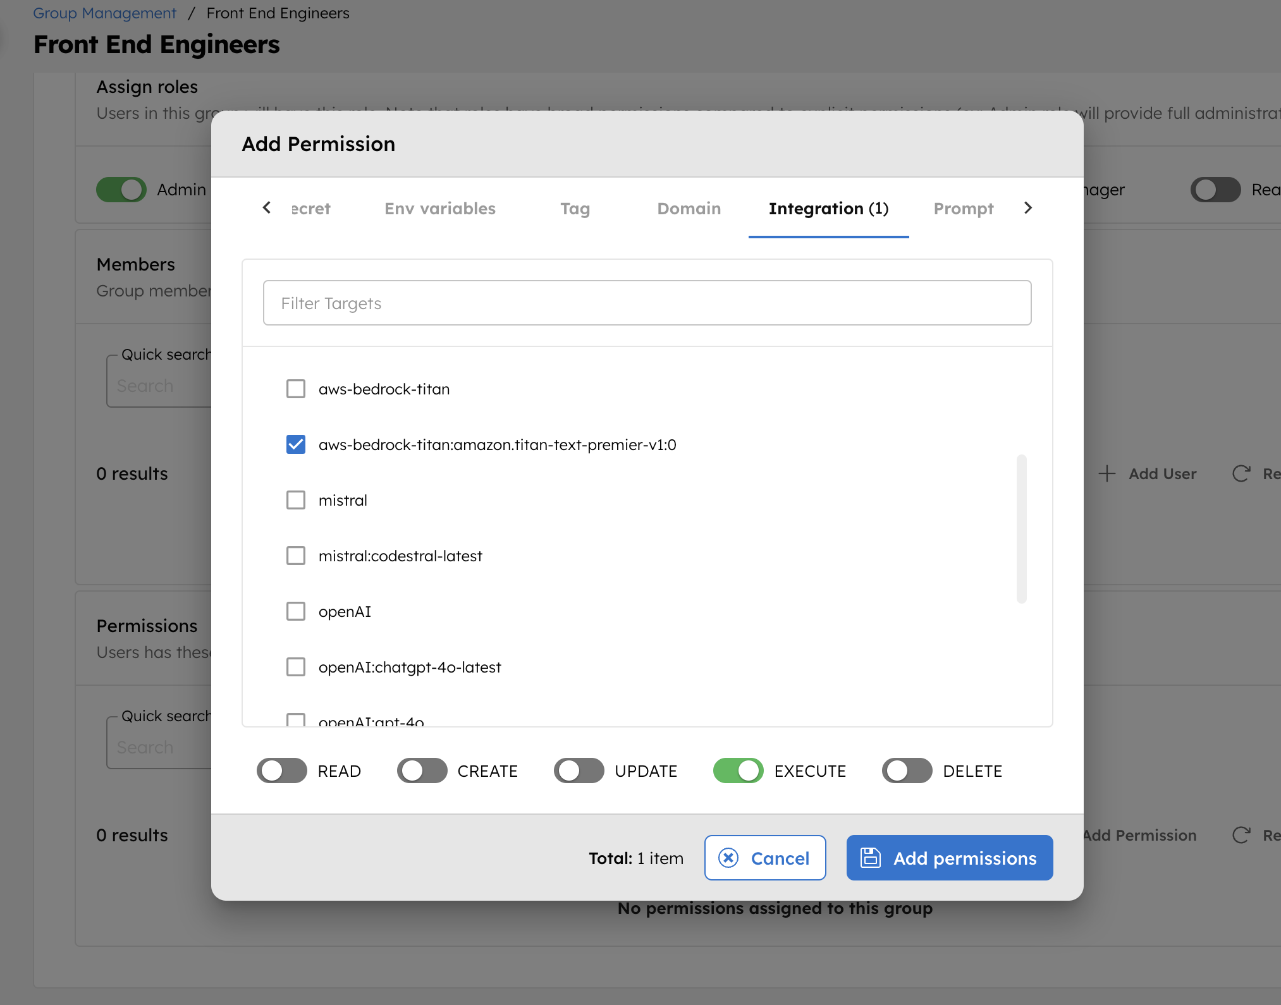
Task: Check the openAI checkbox
Action: tap(296, 611)
